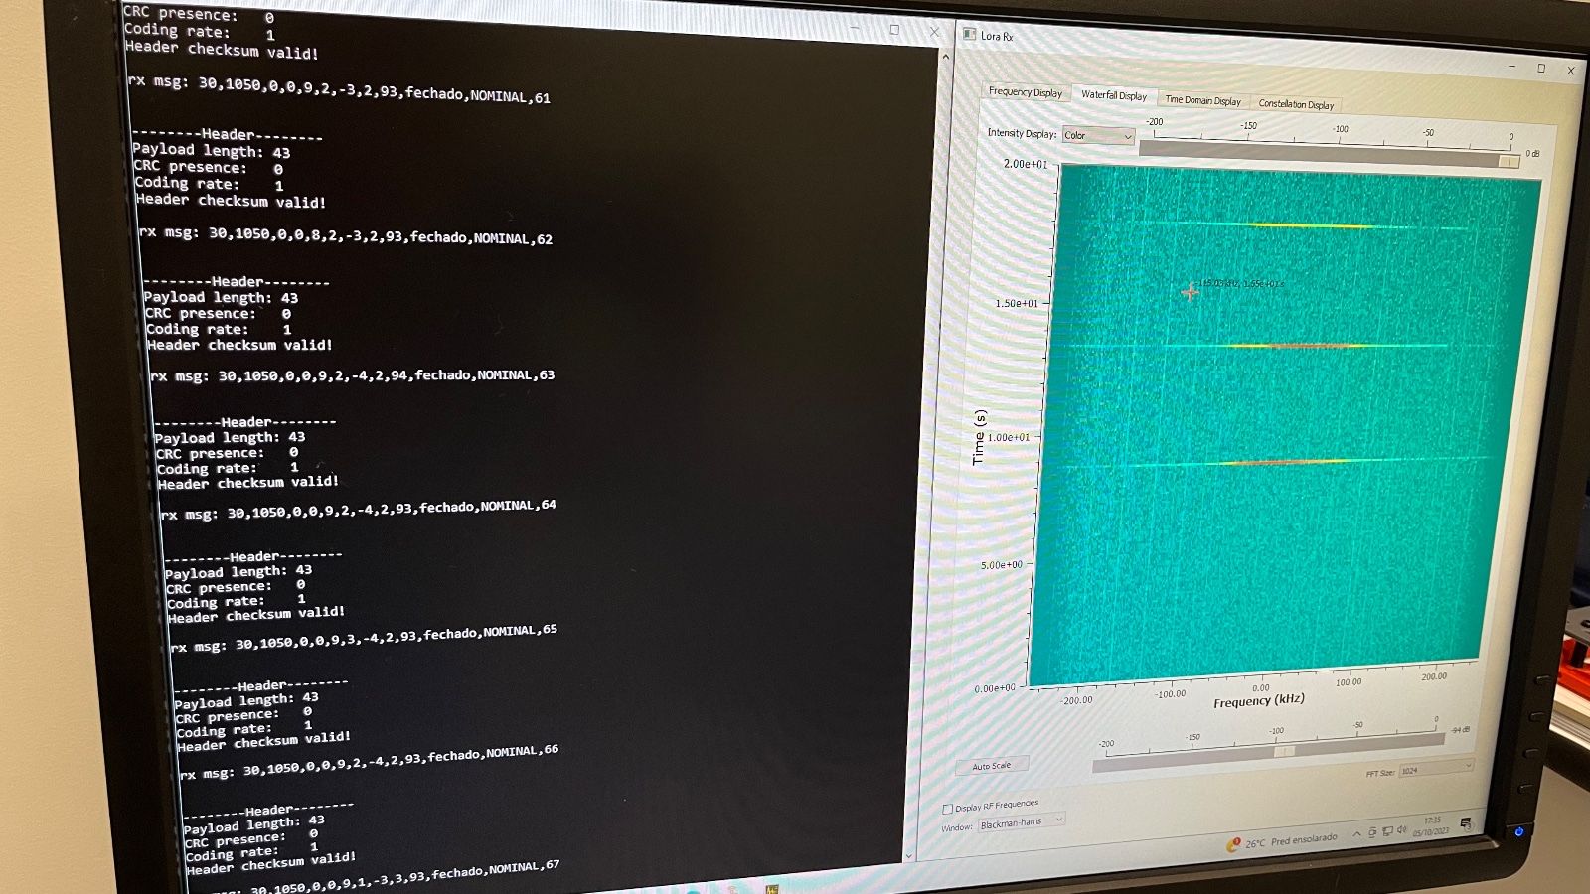Open the network tray icon
Image resolution: width=1590 pixels, height=894 pixels.
1387,831
